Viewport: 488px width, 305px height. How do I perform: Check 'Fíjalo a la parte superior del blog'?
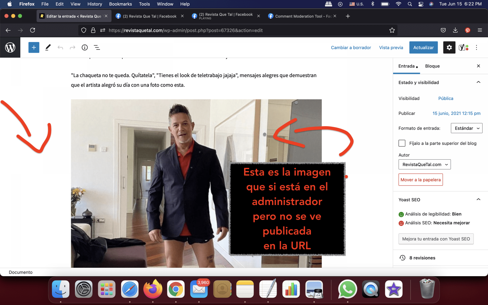point(402,143)
